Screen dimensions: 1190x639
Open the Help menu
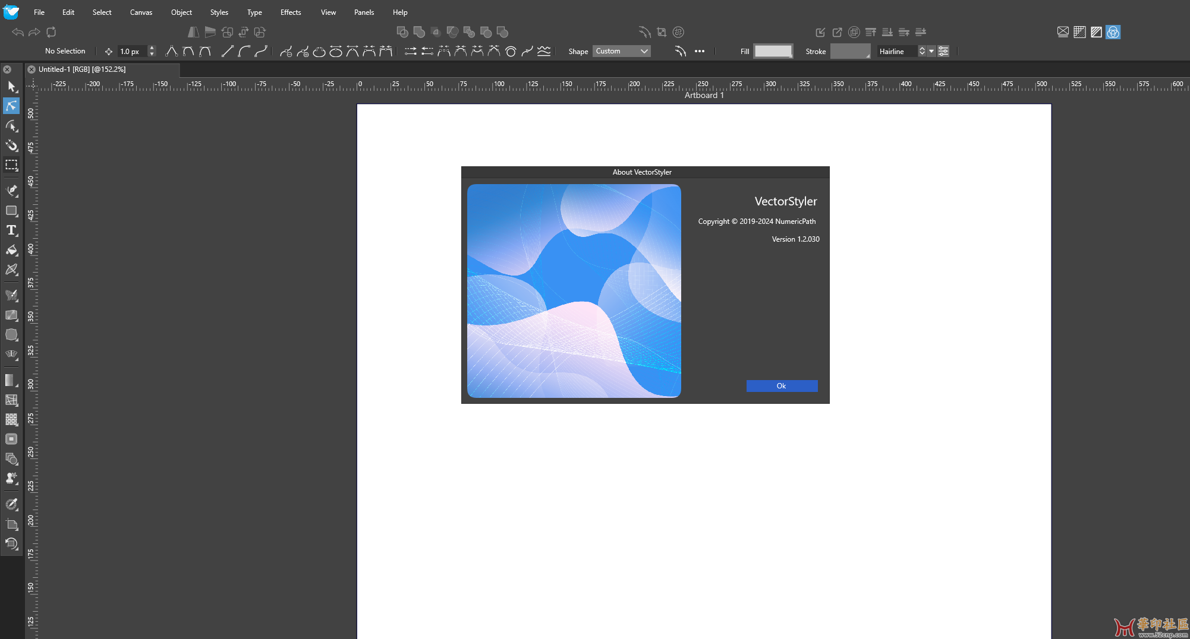(x=400, y=12)
